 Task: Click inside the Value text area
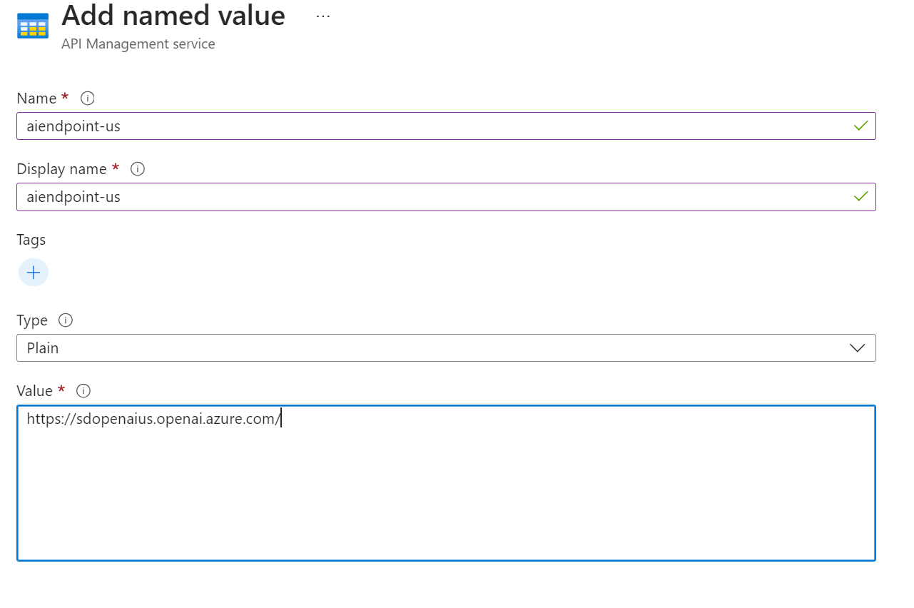point(446,492)
